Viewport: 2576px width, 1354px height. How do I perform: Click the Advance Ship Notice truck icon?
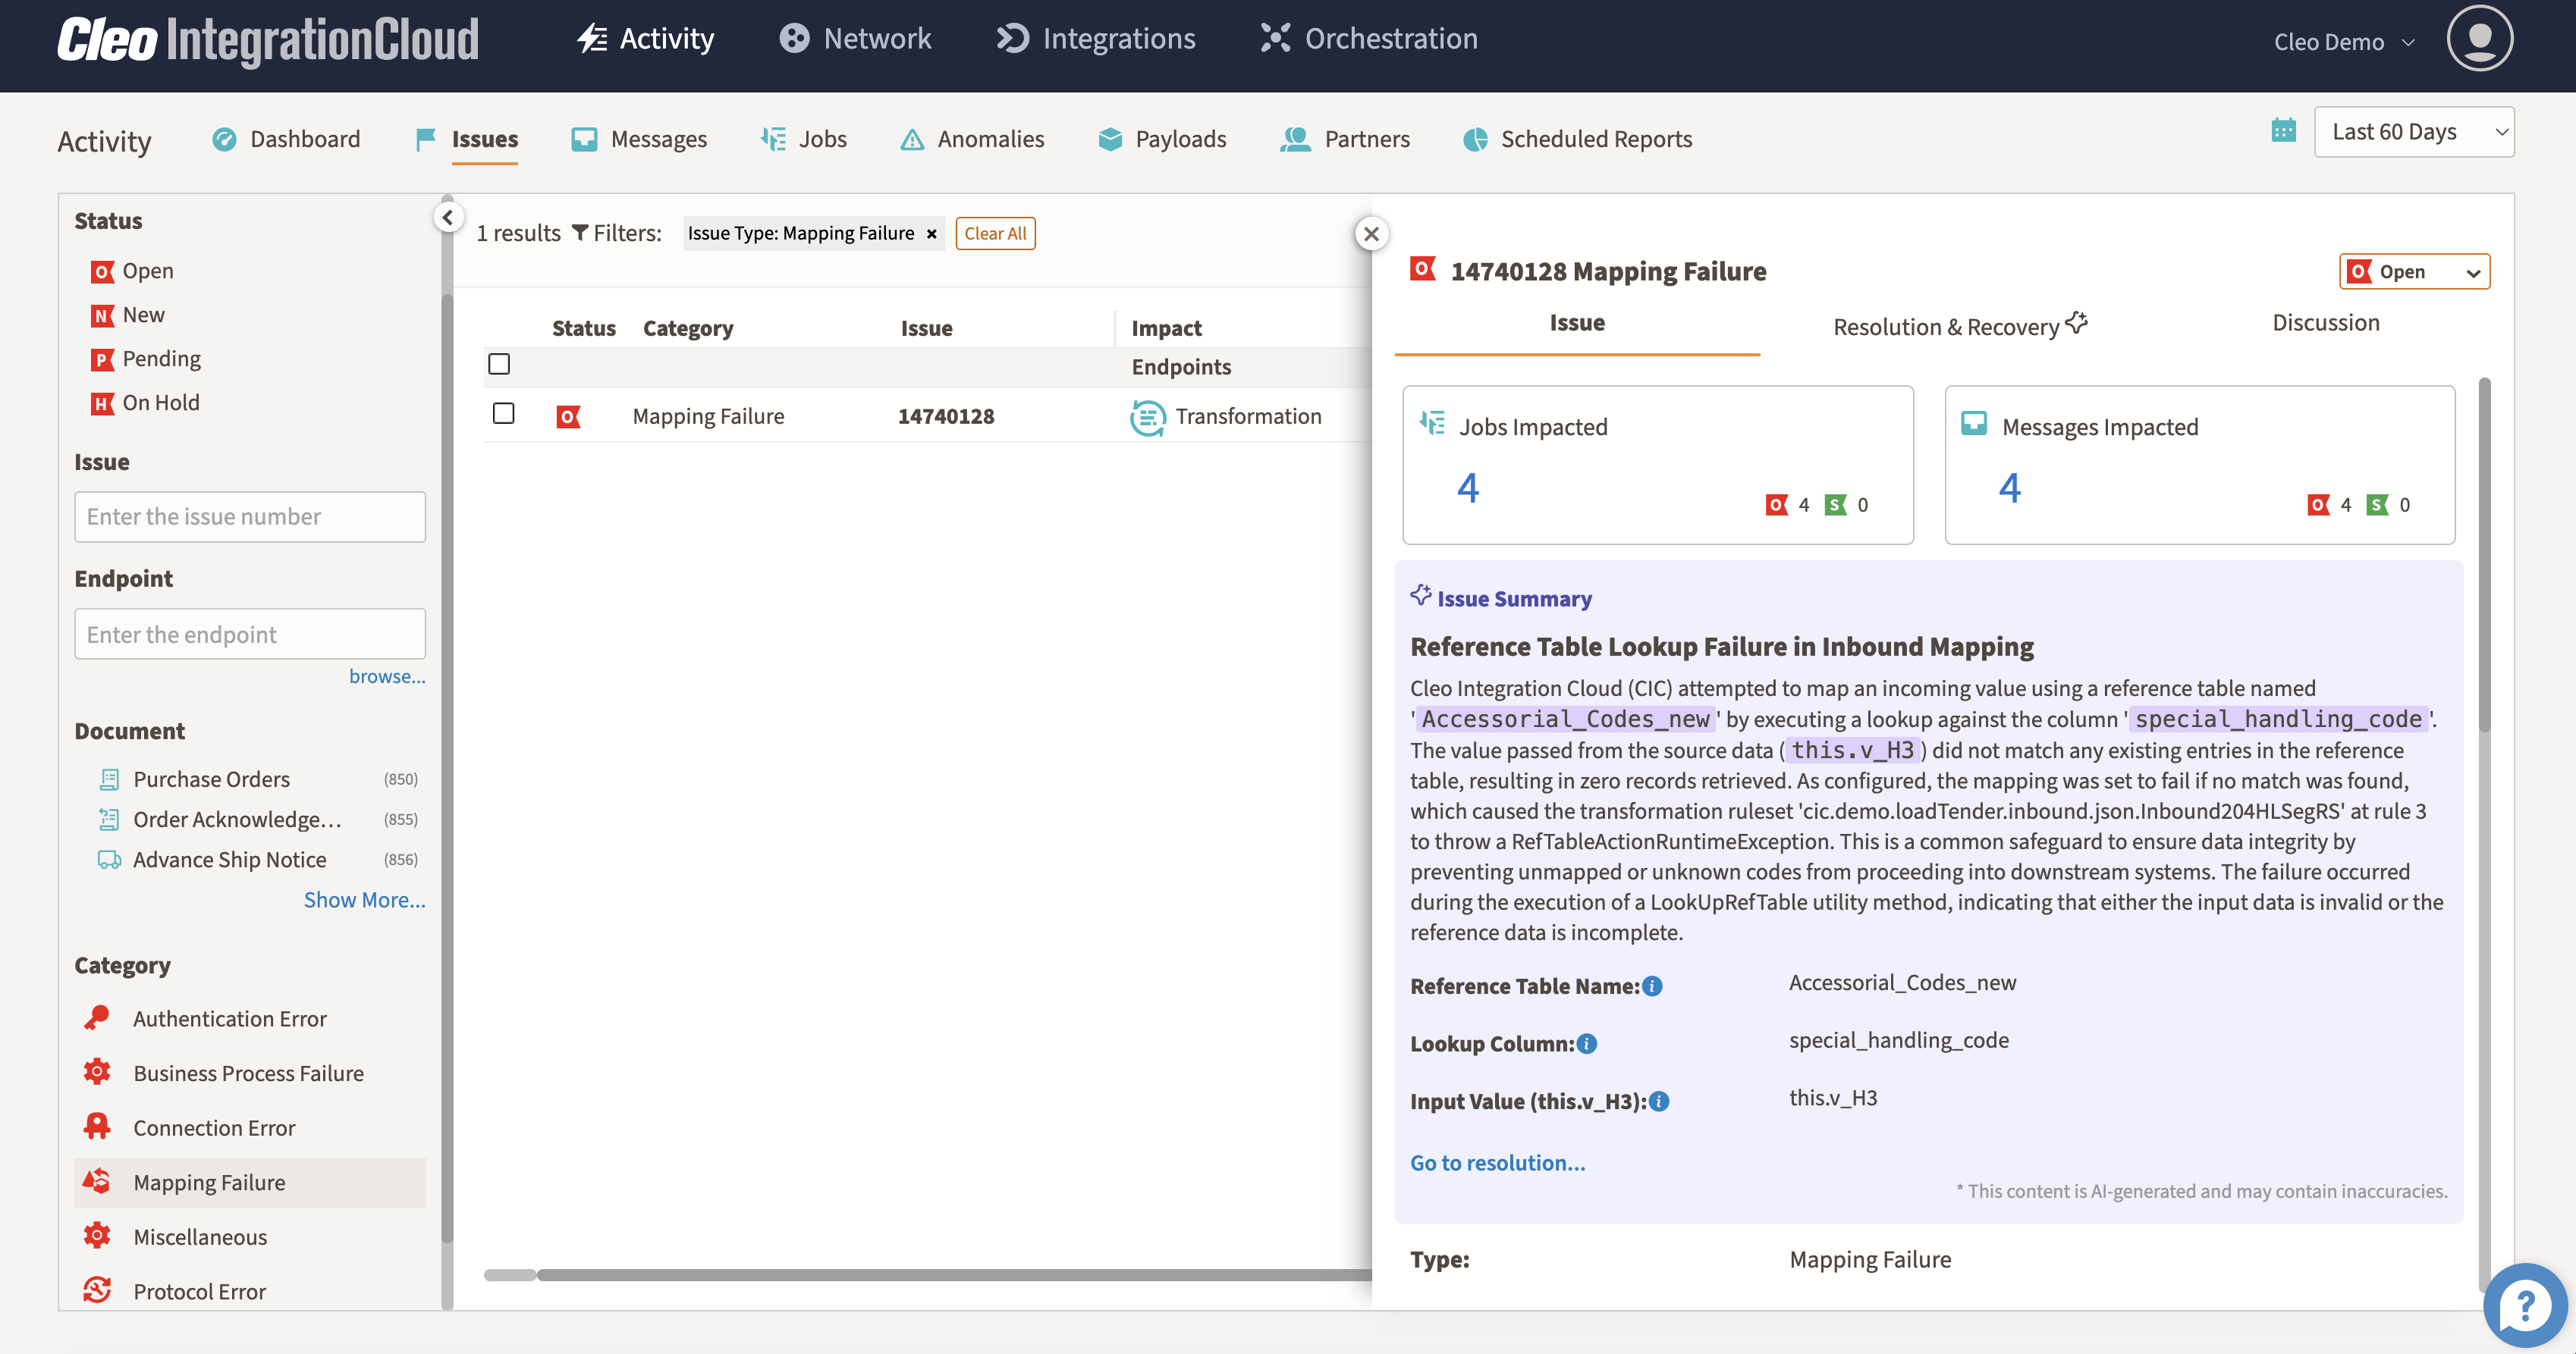pyautogui.click(x=109, y=860)
